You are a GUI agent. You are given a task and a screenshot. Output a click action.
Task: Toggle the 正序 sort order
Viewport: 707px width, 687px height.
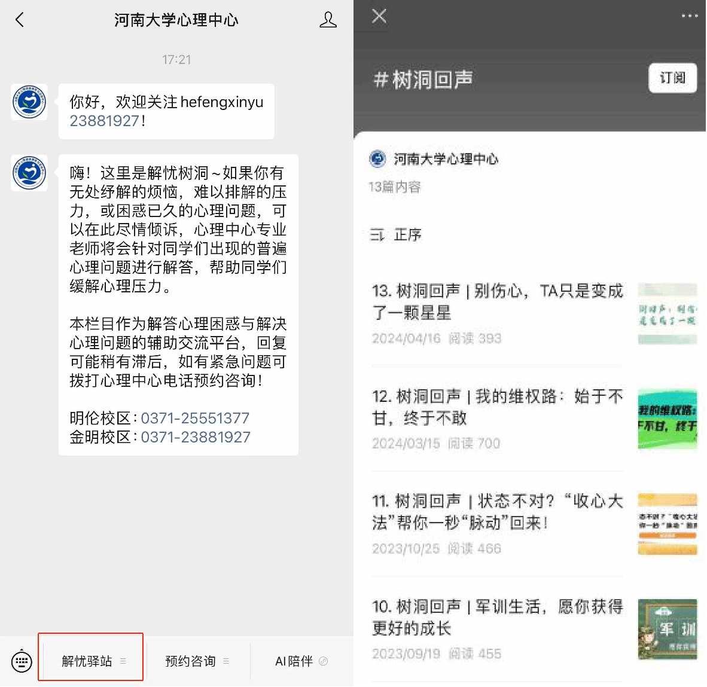(x=396, y=235)
